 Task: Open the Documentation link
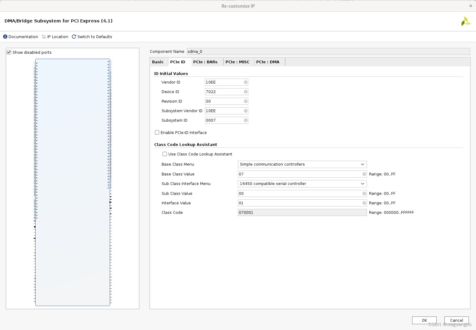pos(23,37)
